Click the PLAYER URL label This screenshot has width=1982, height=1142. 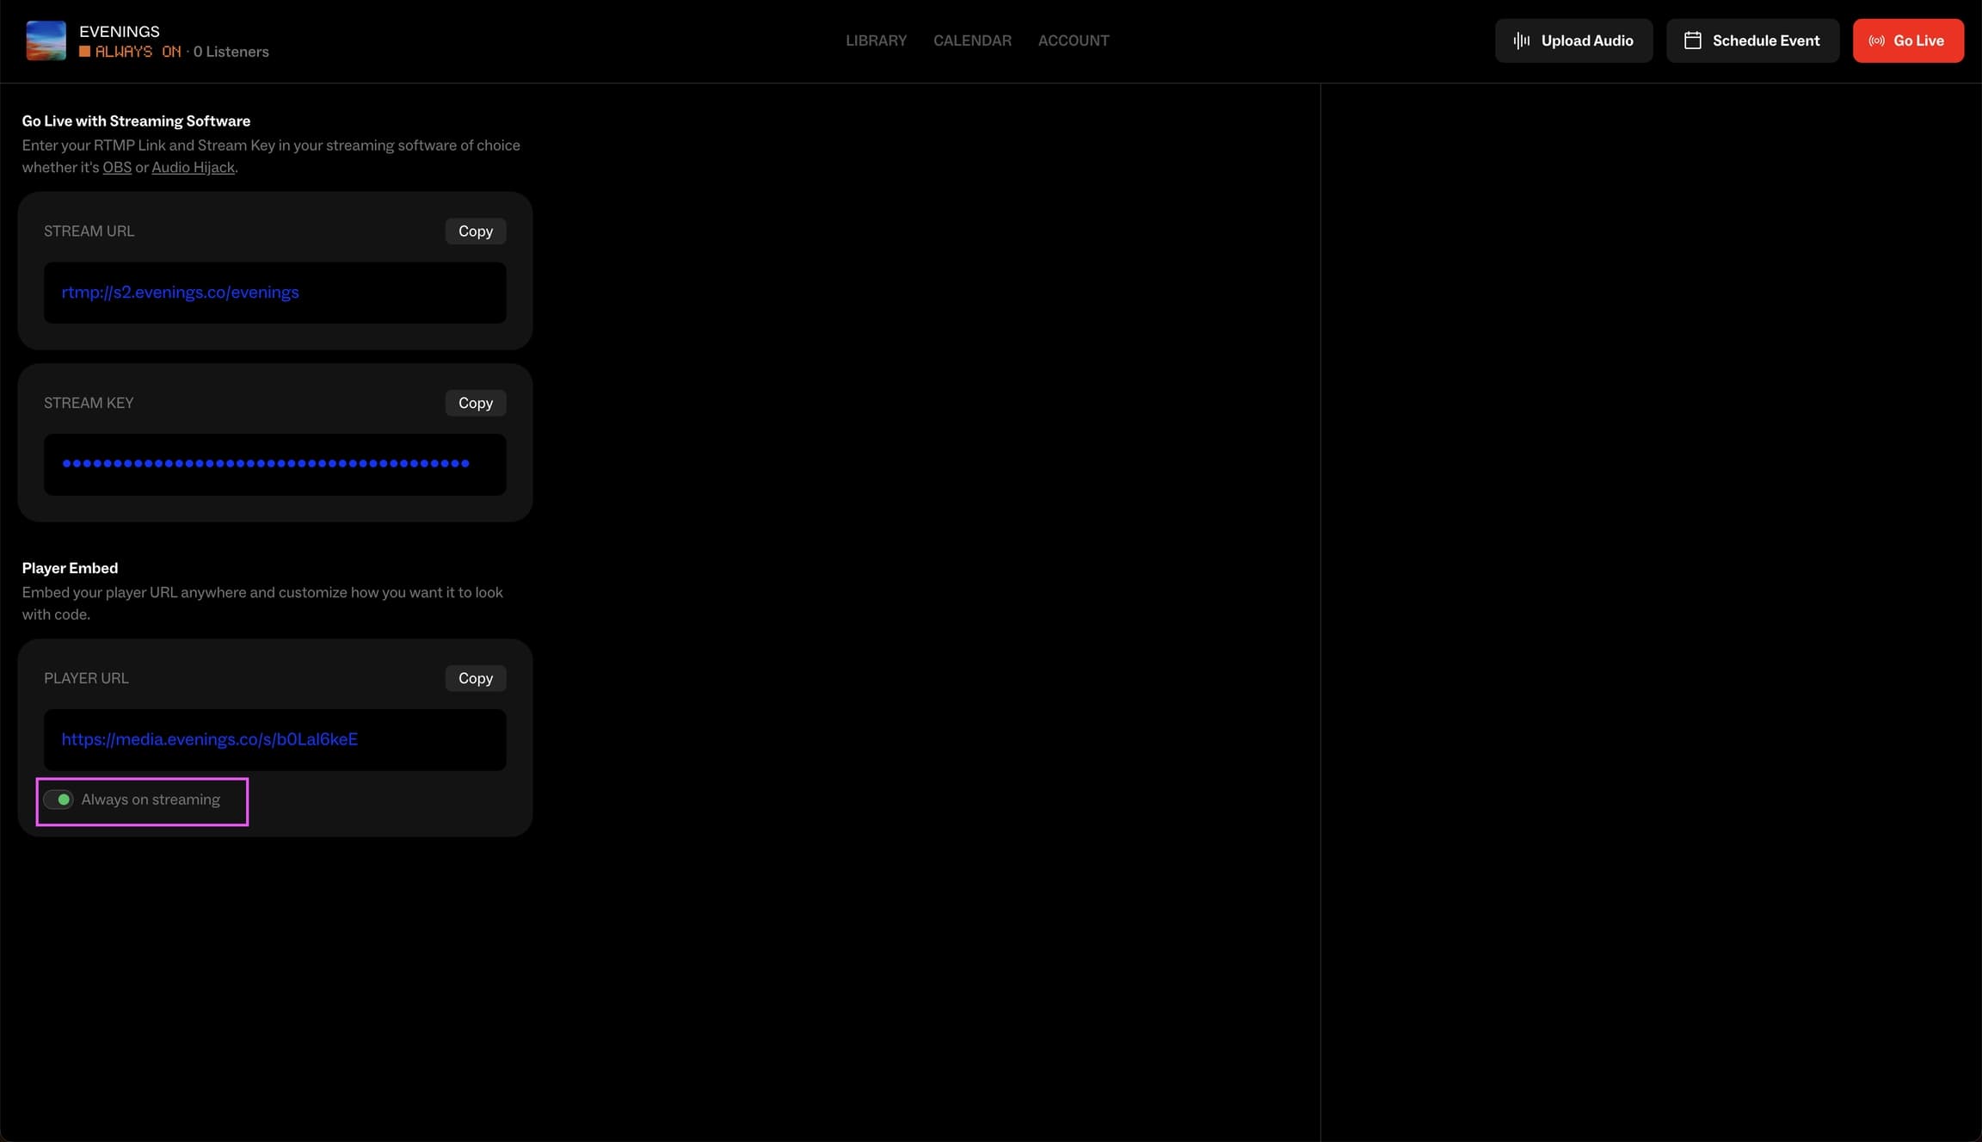tap(86, 678)
